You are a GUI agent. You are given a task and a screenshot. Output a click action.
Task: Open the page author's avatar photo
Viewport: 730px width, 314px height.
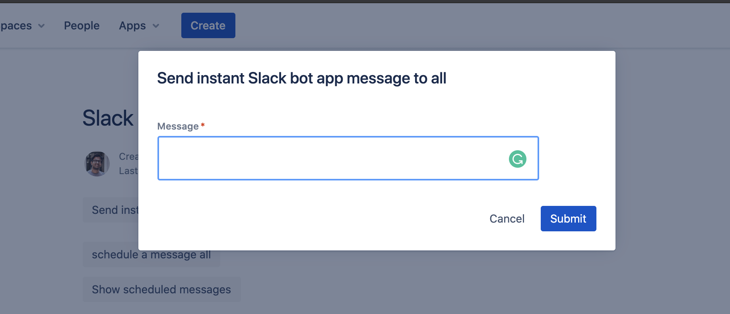(97, 164)
